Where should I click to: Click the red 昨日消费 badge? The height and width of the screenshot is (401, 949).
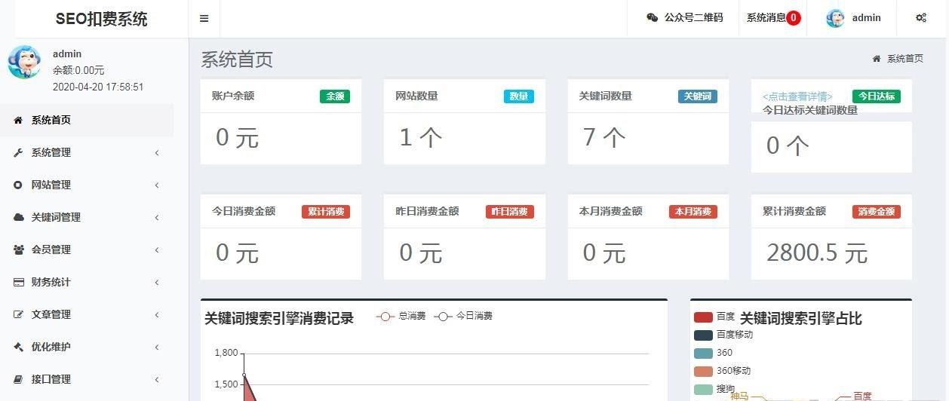pyautogui.click(x=510, y=212)
